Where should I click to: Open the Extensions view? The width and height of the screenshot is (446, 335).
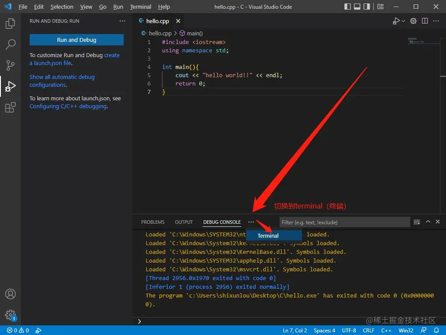(x=10, y=107)
